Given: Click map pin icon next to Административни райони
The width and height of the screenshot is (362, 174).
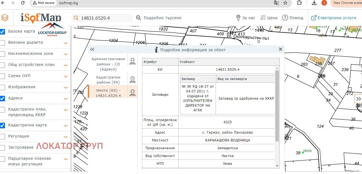Looking at the screenshot, I should tap(133, 61).
